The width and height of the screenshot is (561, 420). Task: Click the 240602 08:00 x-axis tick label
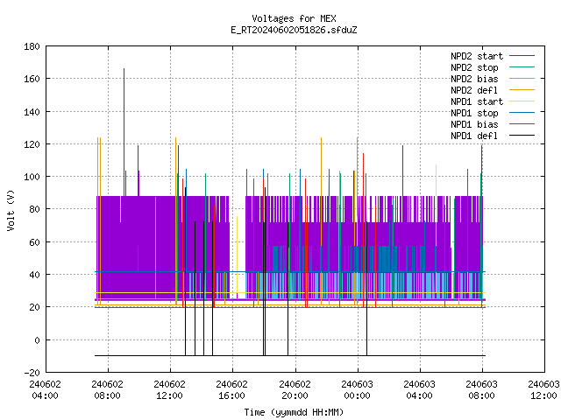[x=107, y=390]
